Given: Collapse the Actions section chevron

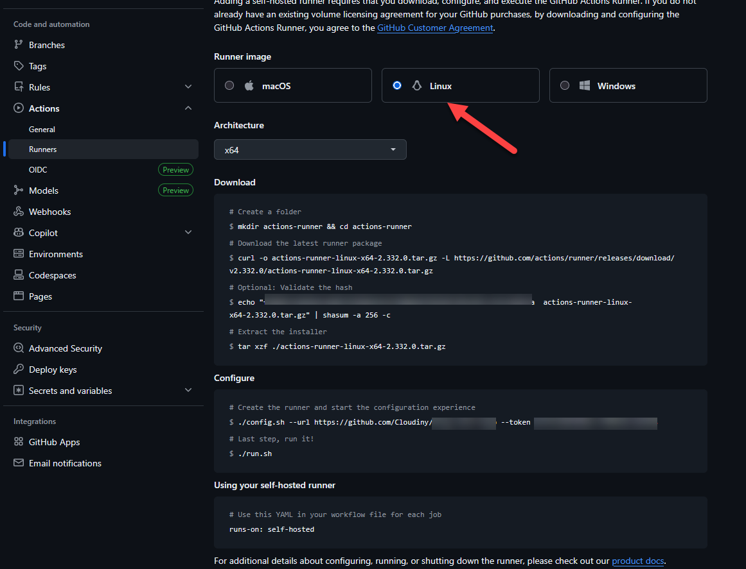Looking at the screenshot, I should (x=188, y=108).
